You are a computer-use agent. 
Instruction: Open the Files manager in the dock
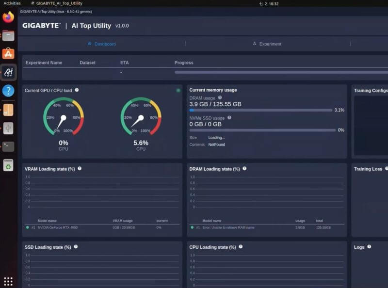pyautogui.click(x=8, y=35)
